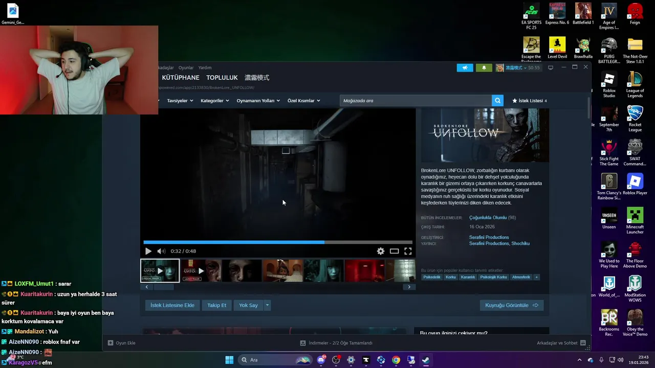Image resolution: width=655 pixels, height=368 pixels.
Task: Open Rocket League desktop shortcut
Action: click(x=635, y=119)
